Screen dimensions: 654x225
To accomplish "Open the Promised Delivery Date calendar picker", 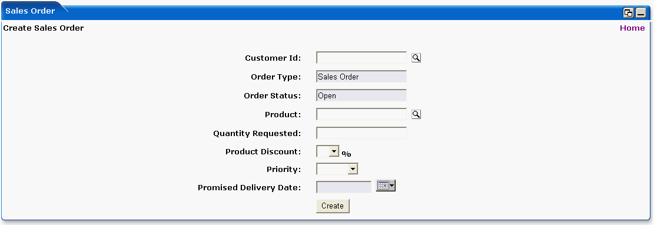I will pos(386,186).
